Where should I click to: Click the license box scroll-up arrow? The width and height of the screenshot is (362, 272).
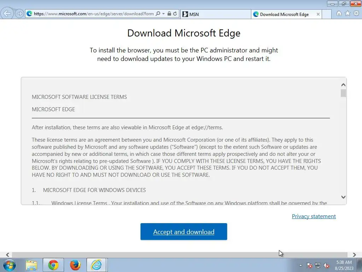tap(343, 85)
